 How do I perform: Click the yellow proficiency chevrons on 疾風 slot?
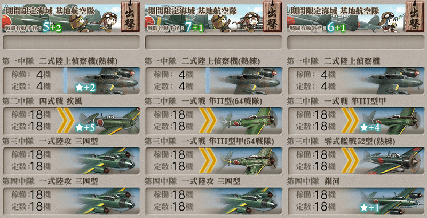point(65,121)
